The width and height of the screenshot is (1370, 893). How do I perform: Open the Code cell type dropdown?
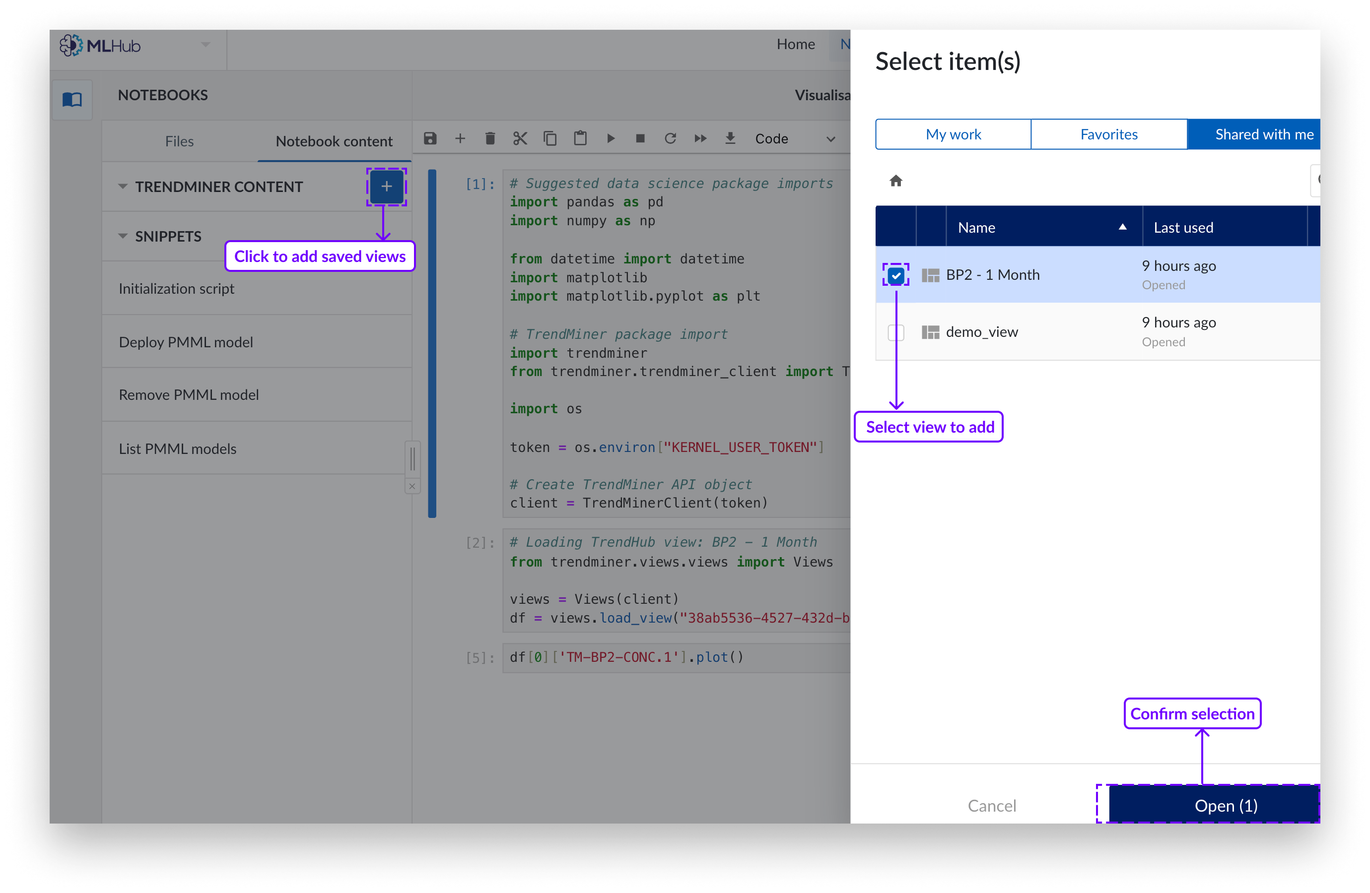click(x=794, y=139)
